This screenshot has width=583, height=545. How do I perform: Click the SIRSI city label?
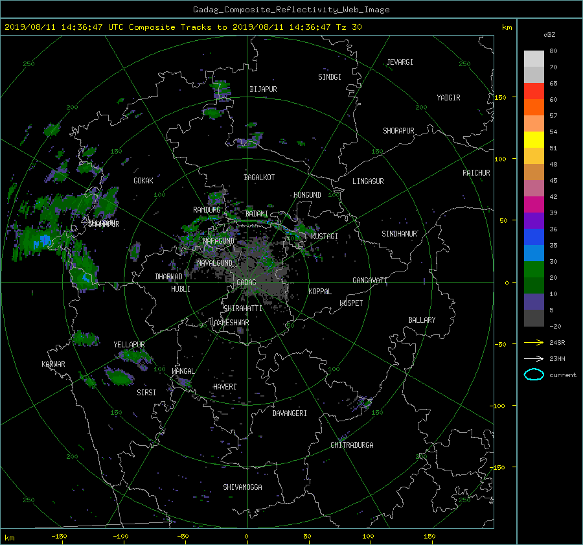[146, 393]
